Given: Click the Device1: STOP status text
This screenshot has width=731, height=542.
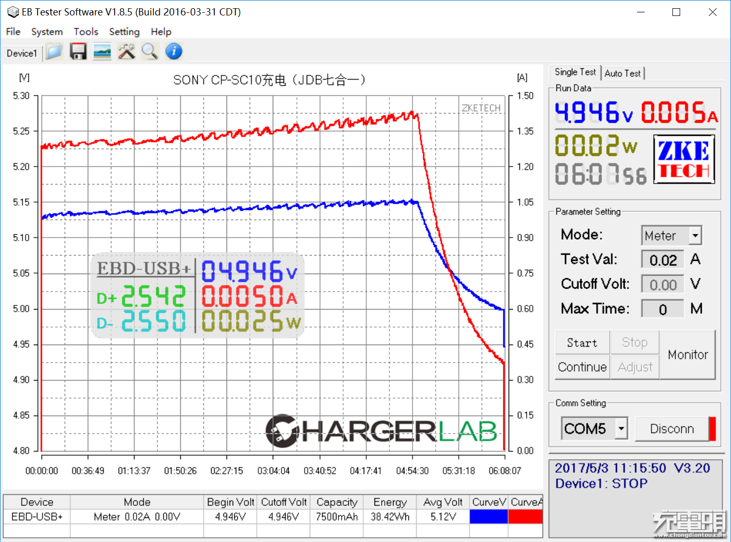Looking at the screenshot, I should [601, 483].
